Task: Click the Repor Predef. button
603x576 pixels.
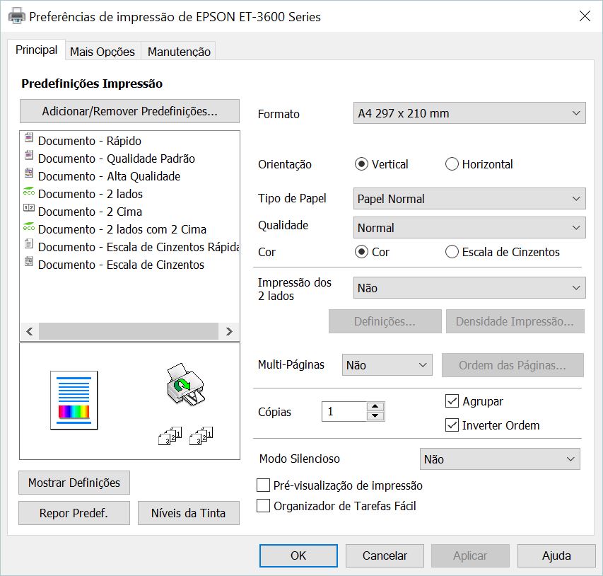Action: coord(74,513)
